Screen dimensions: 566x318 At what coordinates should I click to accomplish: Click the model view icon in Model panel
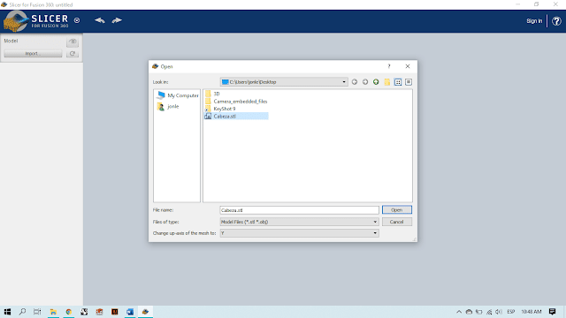[73, 42]
